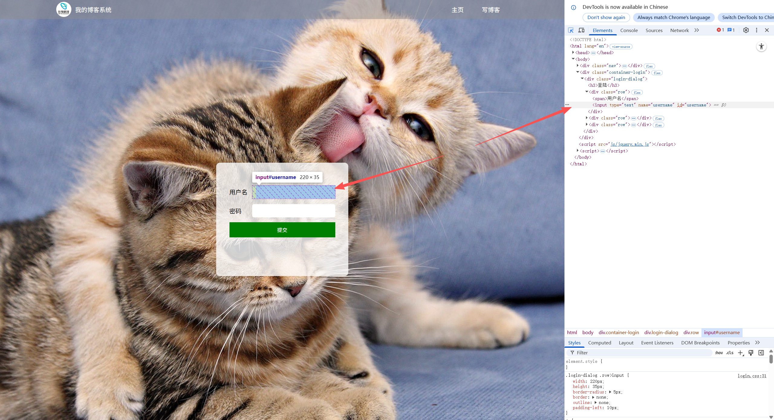Open DevTools settings gear
The image size is (774, 420).
746,30
